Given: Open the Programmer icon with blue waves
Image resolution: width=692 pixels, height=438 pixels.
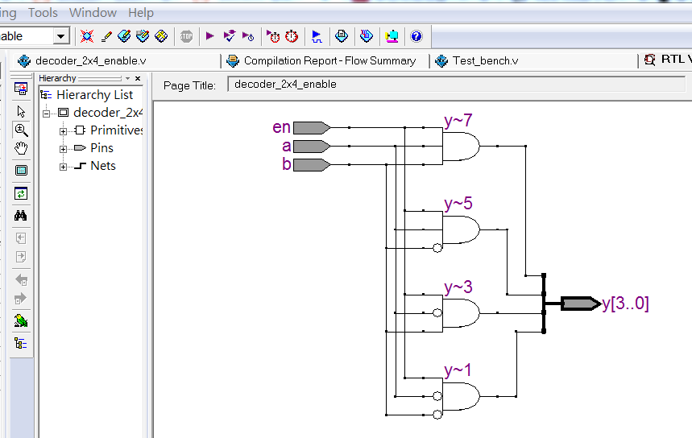Looking at the screenshot, I should (367, 36).
